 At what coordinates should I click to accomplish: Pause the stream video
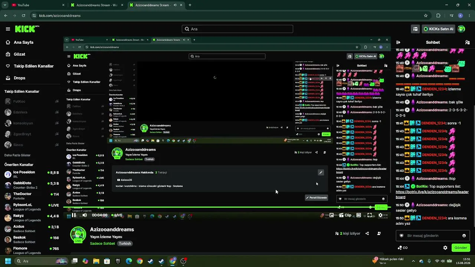pos(74,215)
